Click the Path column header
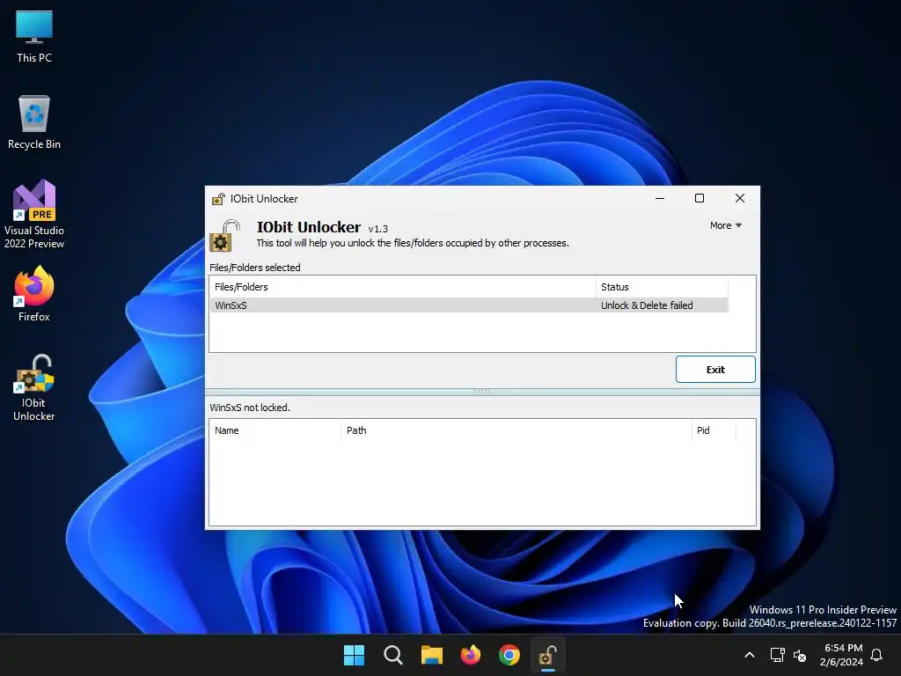The width and height of the screenshot is (901, 676). [x=516, y=430]
